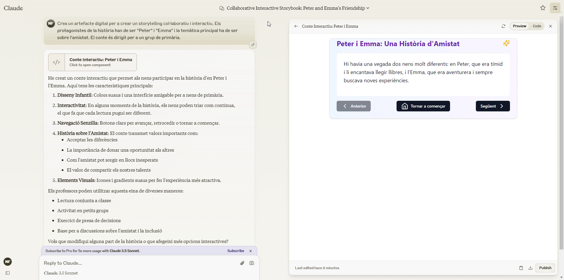Click the Subscribe link
The height and width of the screenshot is (280, 564).
(236, 251)
